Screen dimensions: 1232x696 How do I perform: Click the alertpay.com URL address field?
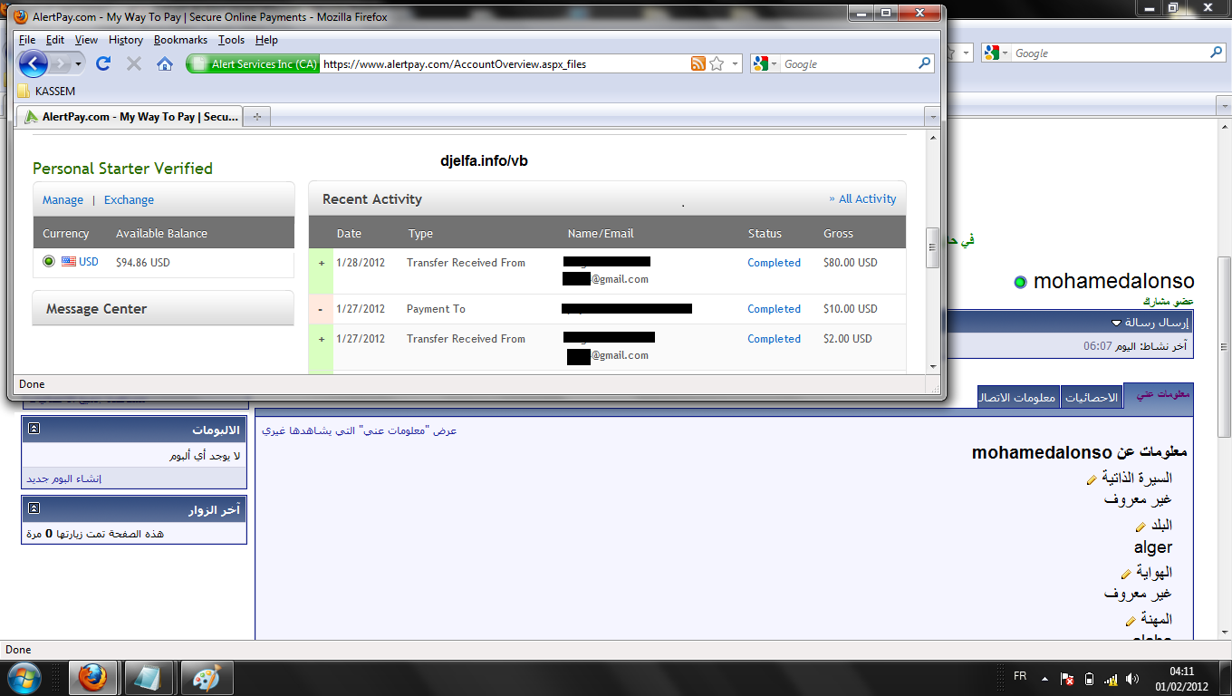pos(504,64)
